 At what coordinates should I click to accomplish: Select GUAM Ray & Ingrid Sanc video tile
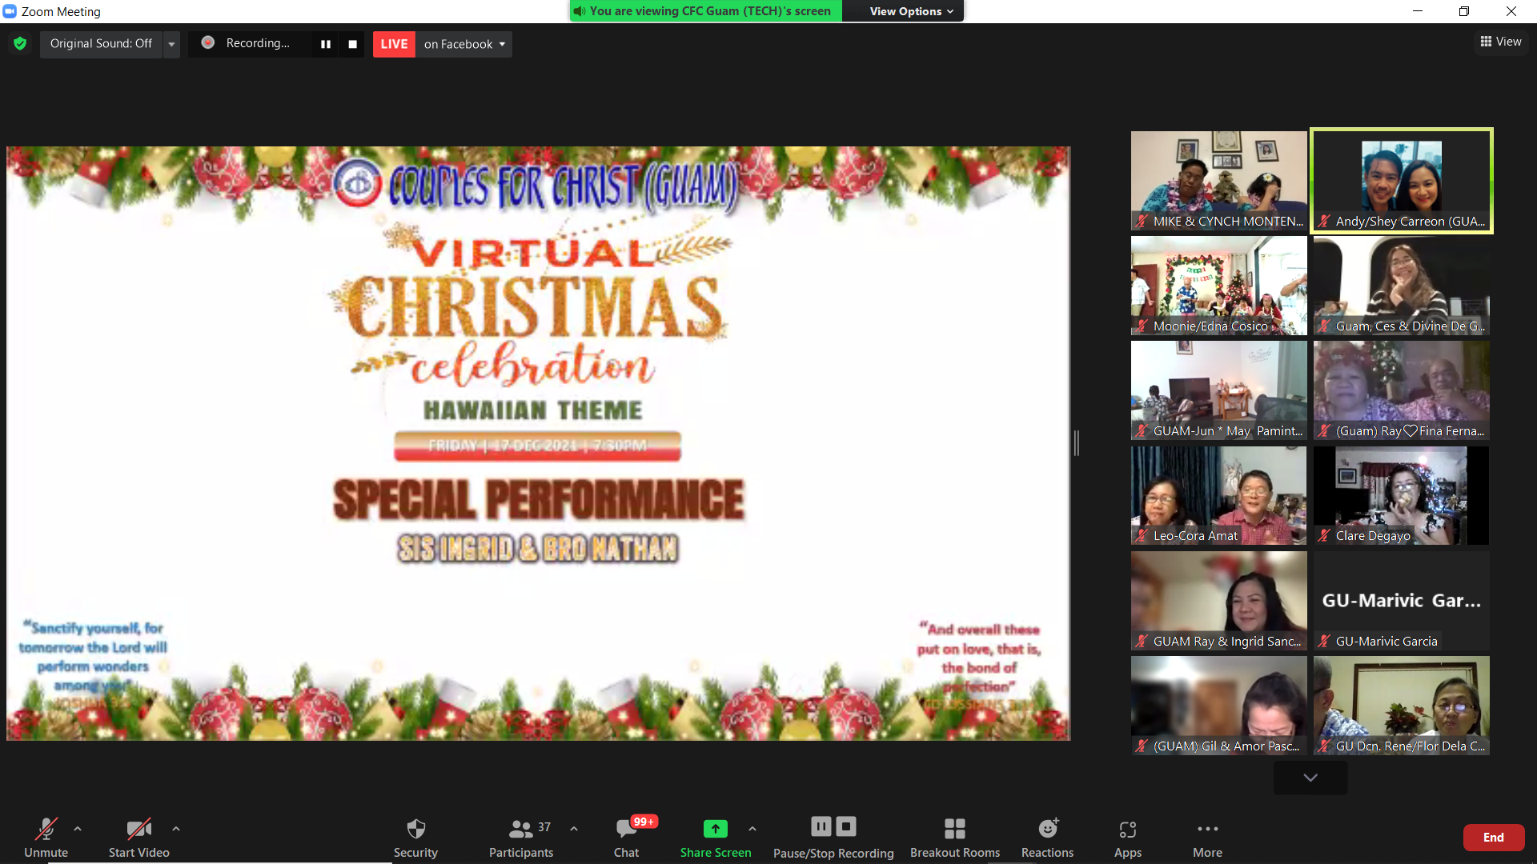1218,601
